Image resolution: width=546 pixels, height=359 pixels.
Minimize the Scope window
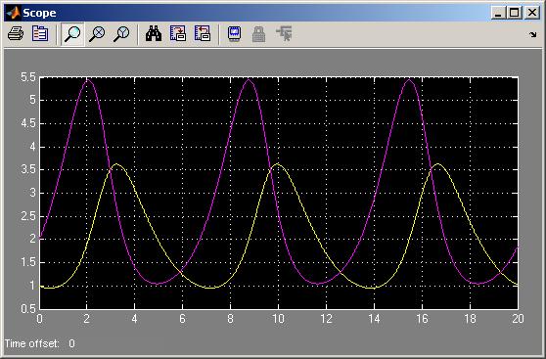pos(498,13)
